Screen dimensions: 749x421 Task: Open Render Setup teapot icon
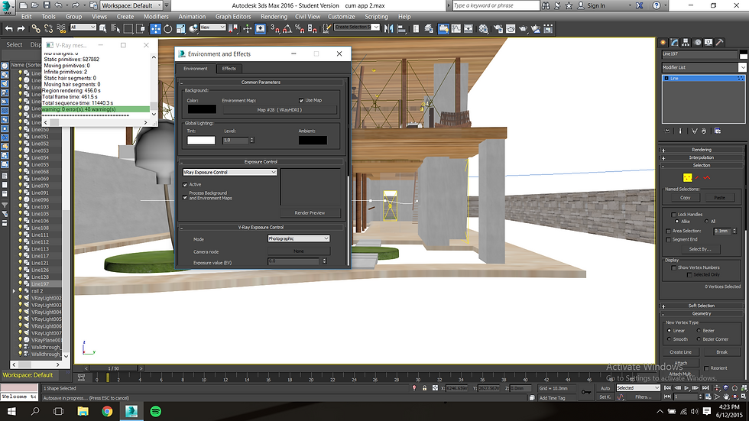[498, 28]
